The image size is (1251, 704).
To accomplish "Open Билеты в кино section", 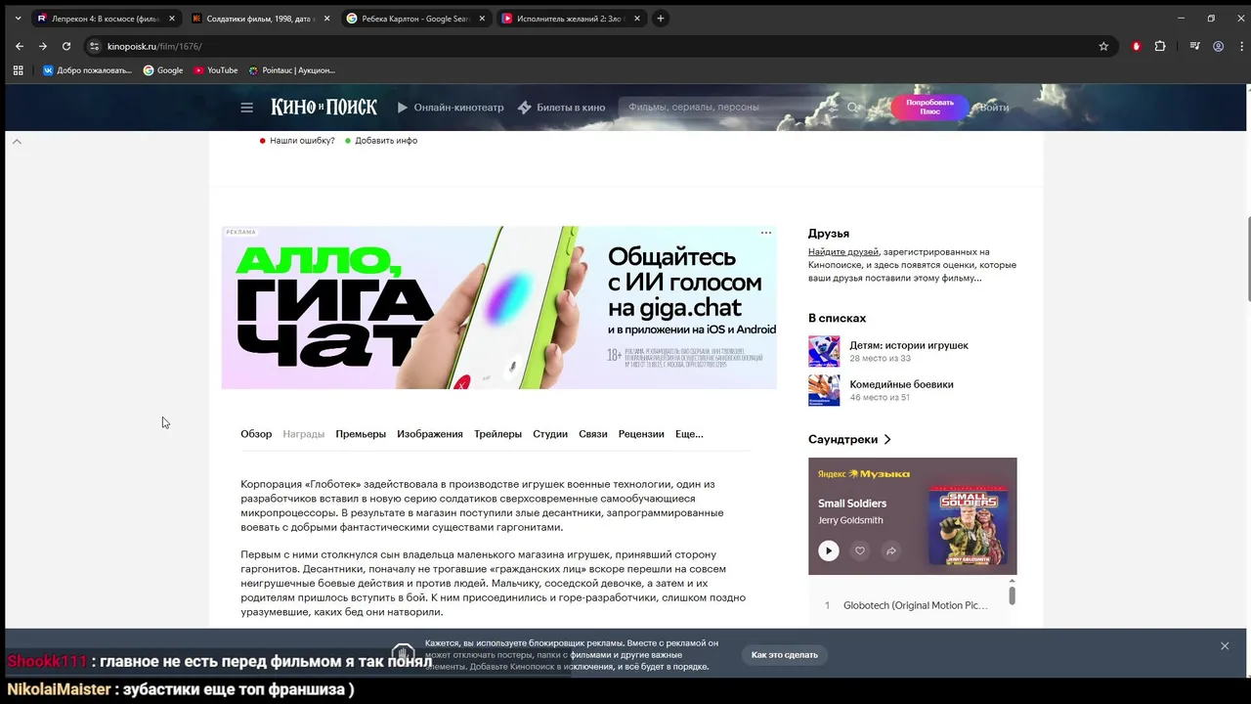I will 561,108.
